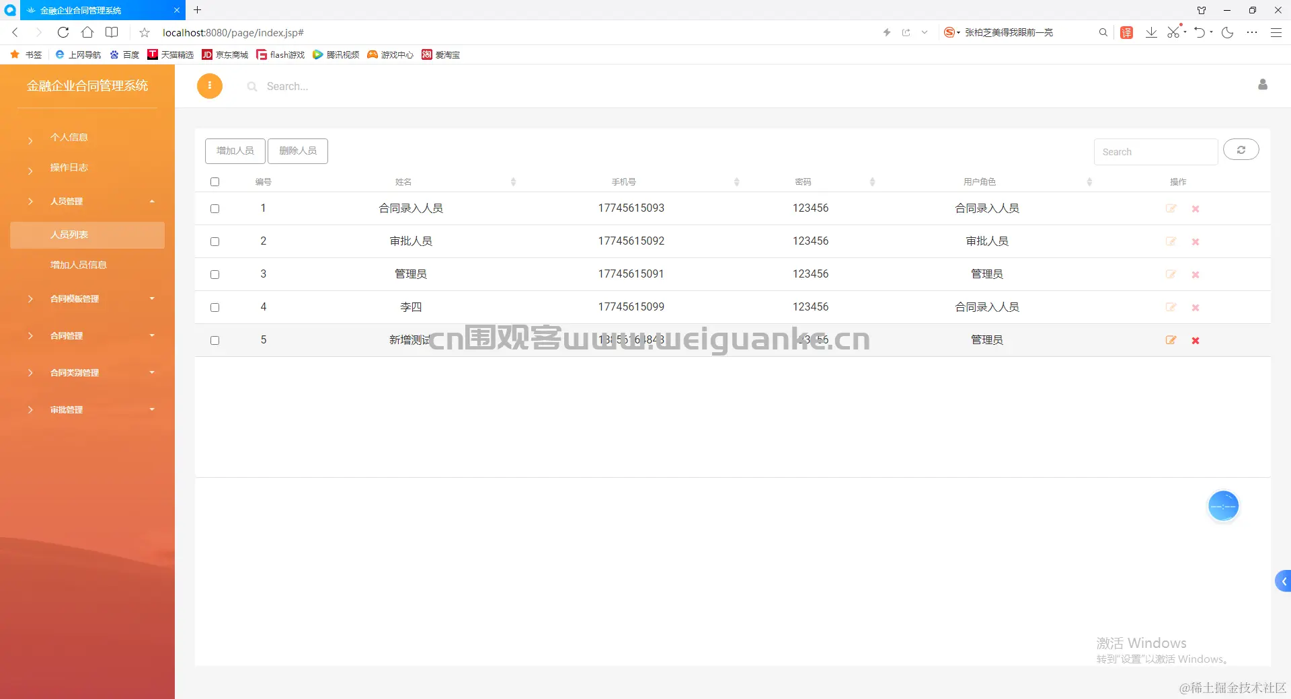Expand the 合同模板管理 sidebar section

[87, 298]
